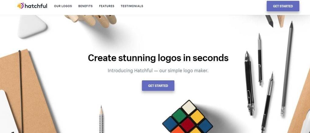Click GET STARTED below the subtitle
The image size is (310, 133).
coord(158,85)
